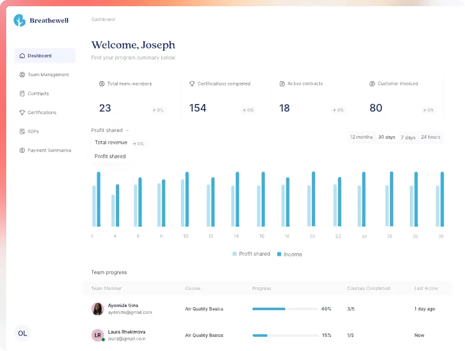Click the Contracts document icon in sidebar
This screenshot has width=465, height=351.
pyautogui.click(x=22, y=93)
